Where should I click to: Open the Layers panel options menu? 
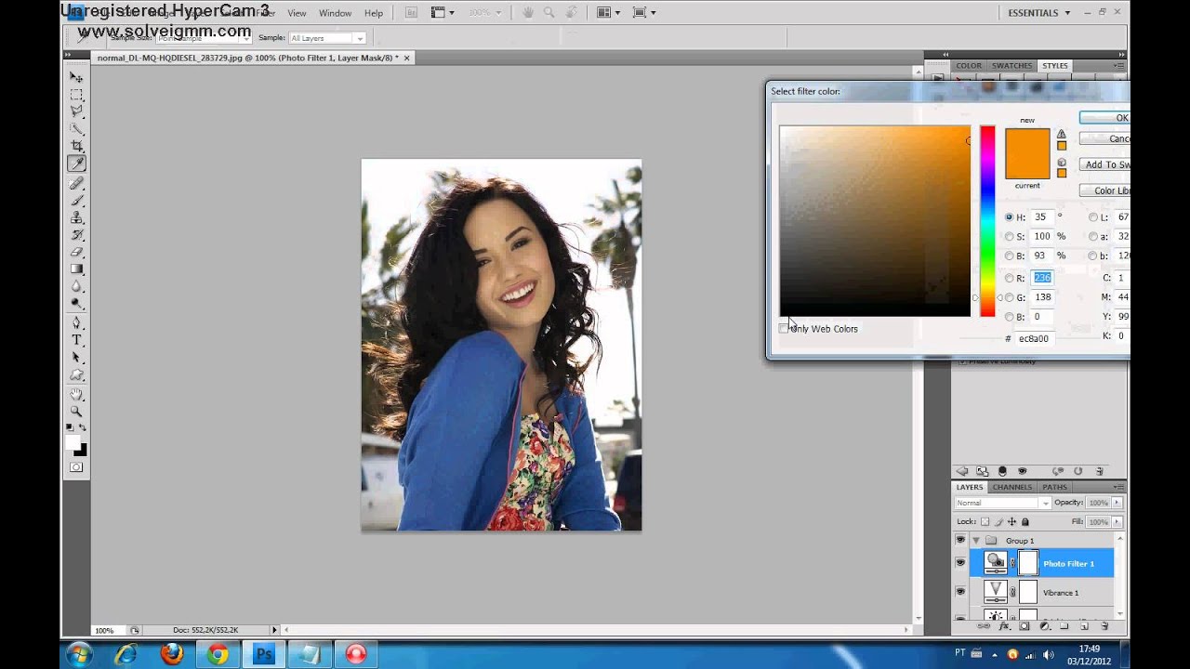click(x=1119, y=487)
